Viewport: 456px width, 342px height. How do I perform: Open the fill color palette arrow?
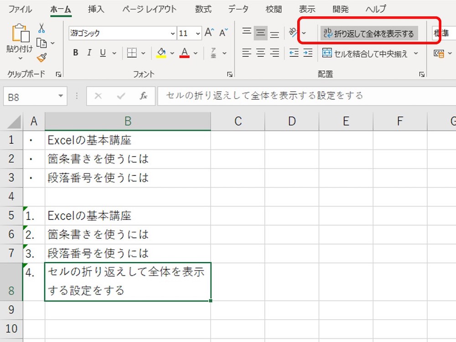click(172, 53)
